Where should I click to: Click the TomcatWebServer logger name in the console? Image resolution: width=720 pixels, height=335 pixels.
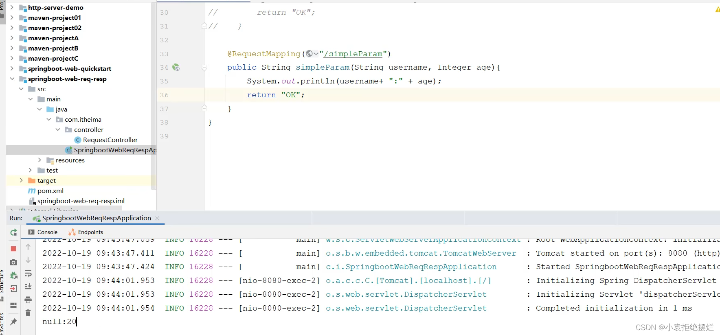tap(421, 253)
